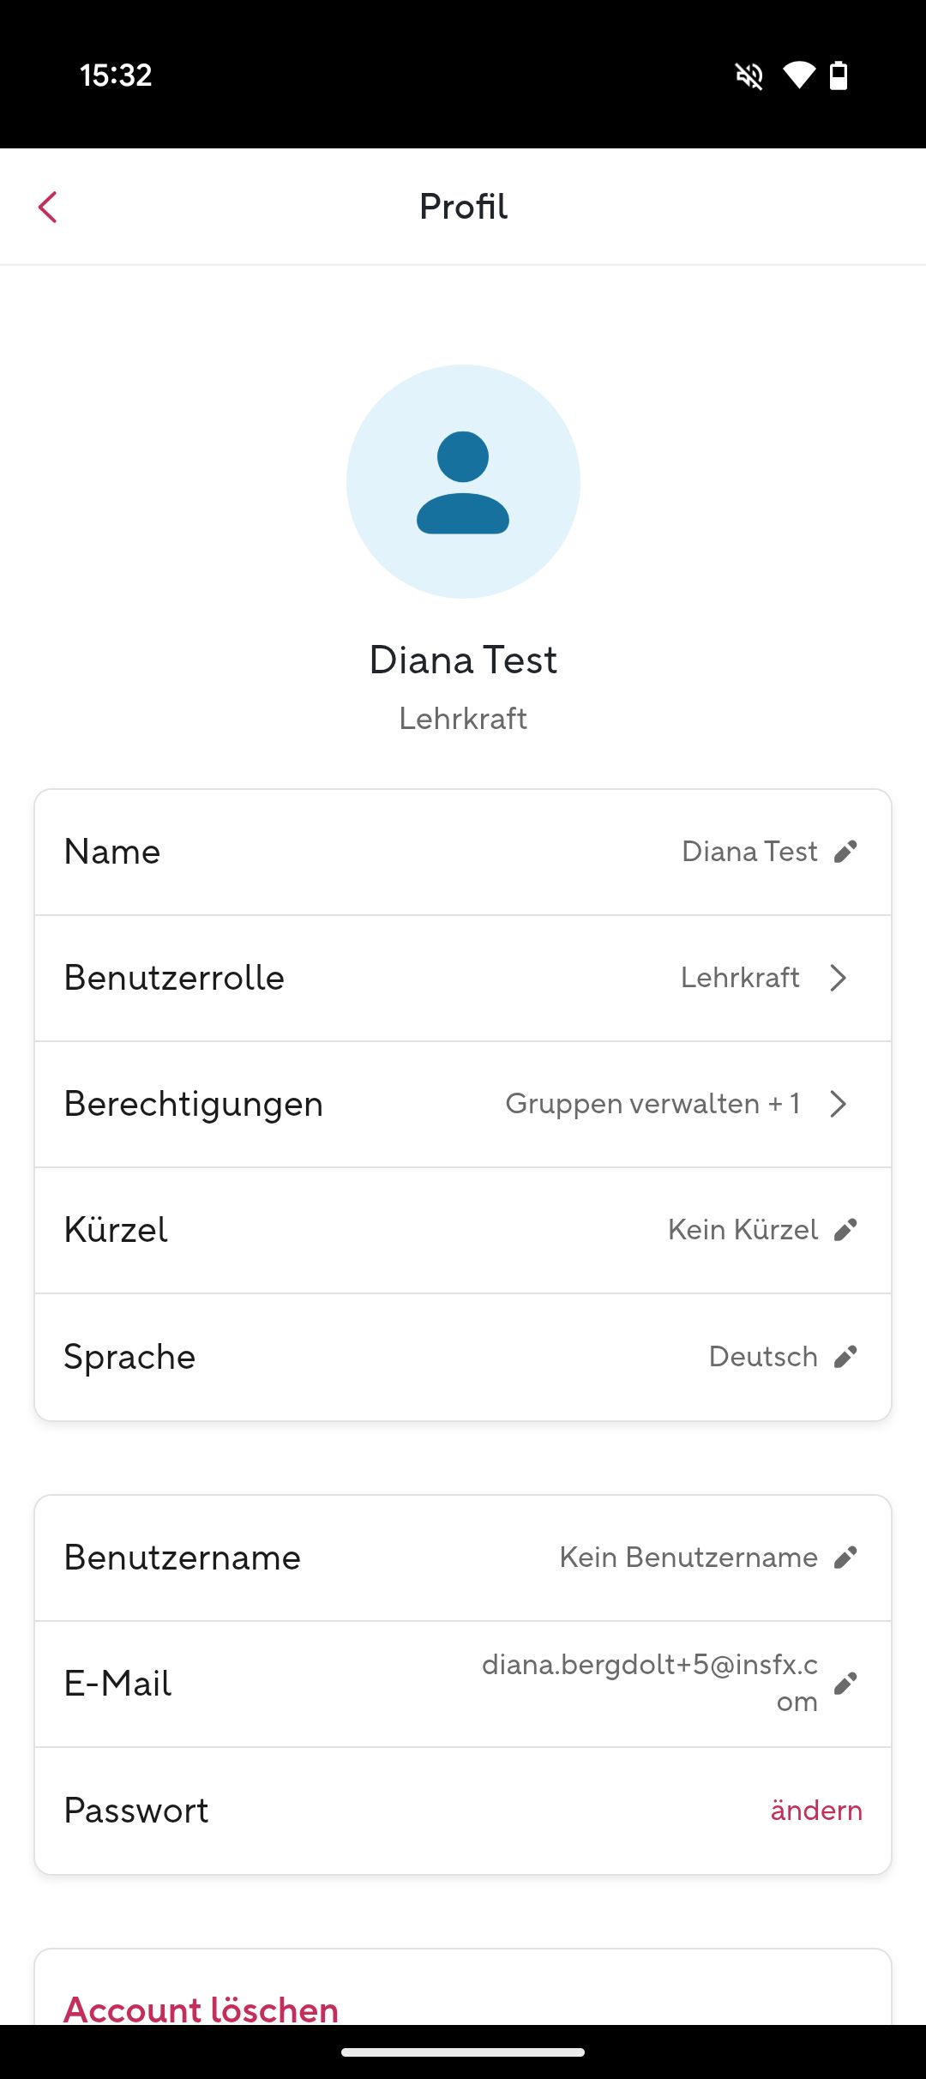
Task: Edit E-Mail address pencil icon
Action: pos(845,1684)
